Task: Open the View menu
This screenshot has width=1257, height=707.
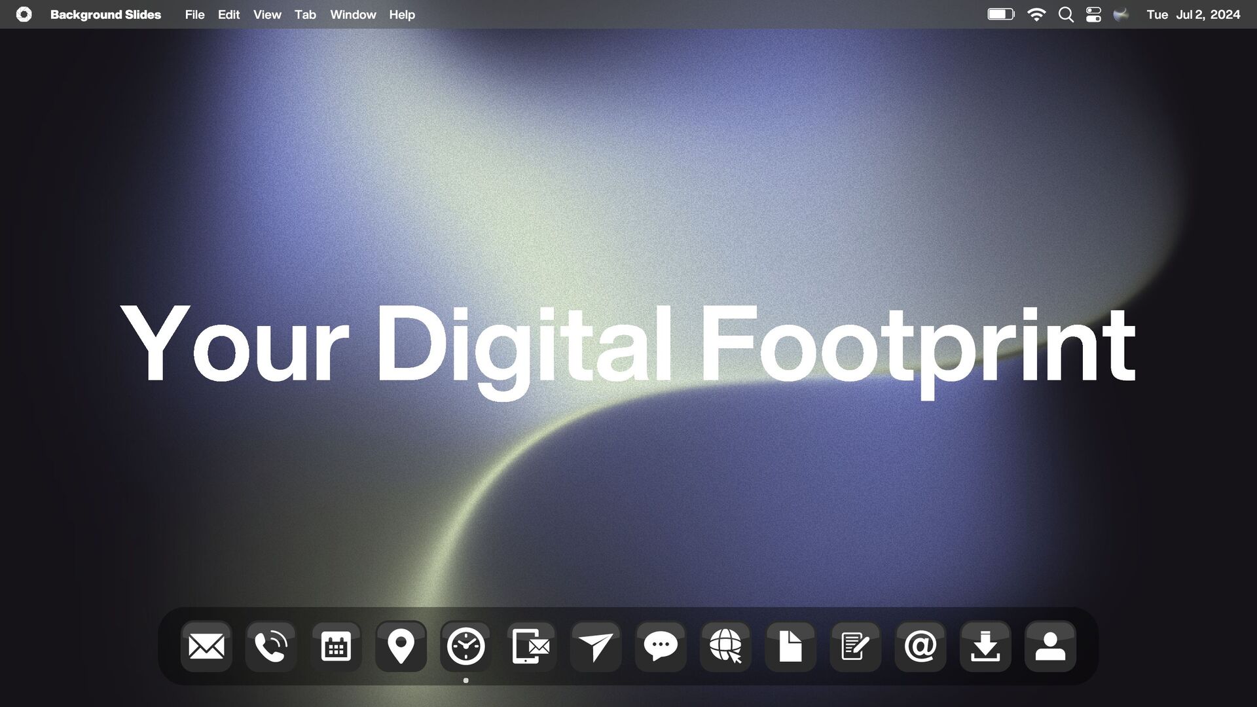Action: click(x=267, y=14)
